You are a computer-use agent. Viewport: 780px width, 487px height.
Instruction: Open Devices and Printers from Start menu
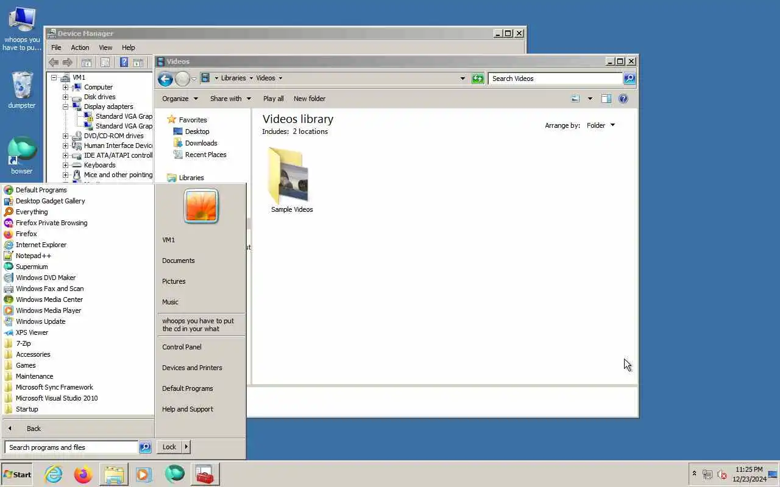[x=192, y=368]
